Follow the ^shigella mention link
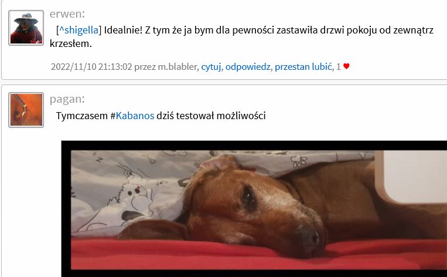The width and height of the screenshot is (447, 277). [x=79, y=30]
